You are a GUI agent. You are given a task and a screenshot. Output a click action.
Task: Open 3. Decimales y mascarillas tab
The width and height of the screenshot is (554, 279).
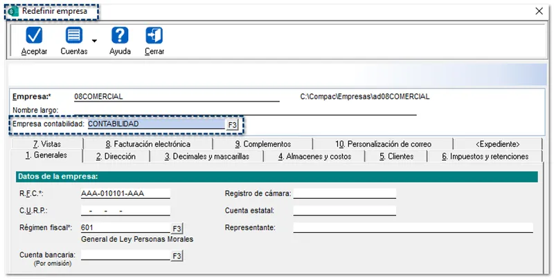[206, 156]
